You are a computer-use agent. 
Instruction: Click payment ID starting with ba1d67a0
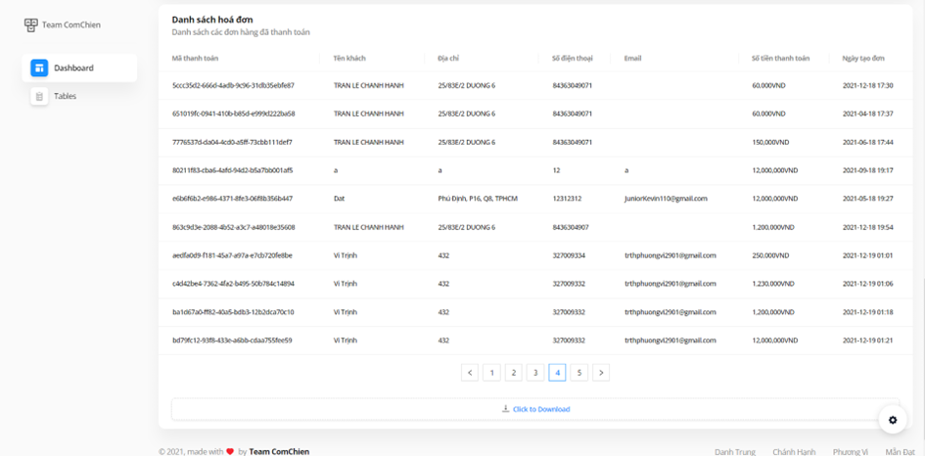[233, 312]
